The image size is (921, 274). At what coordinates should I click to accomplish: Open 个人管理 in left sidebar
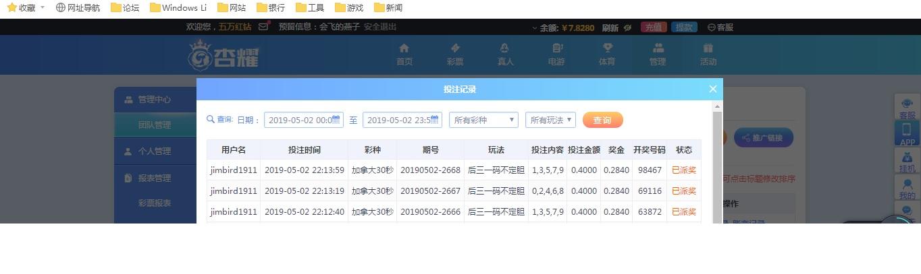pos(155,151)
